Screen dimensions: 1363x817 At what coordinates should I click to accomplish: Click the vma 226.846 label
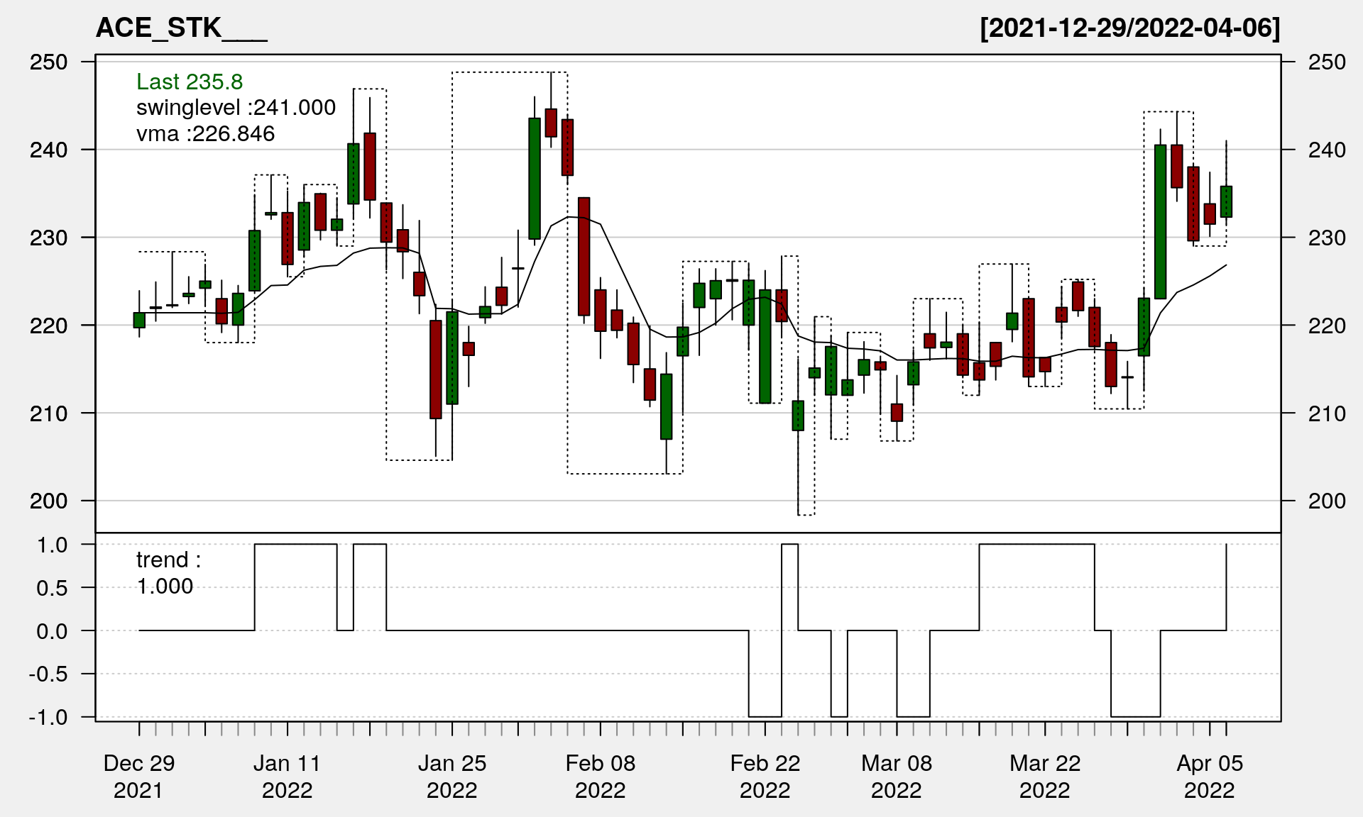[205, 133]
